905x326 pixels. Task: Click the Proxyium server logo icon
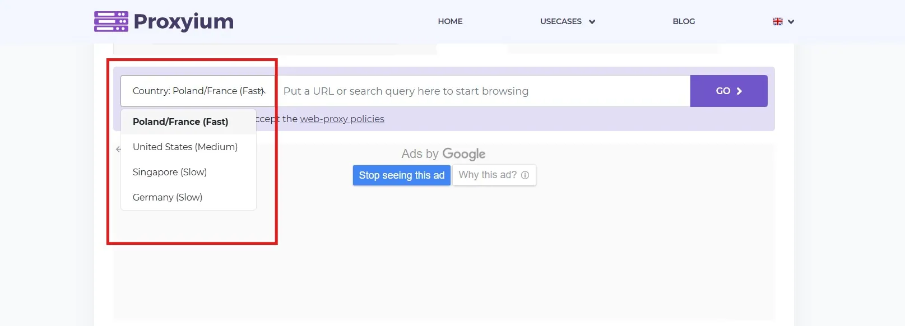pyautogui.click(x=111, y=21)
